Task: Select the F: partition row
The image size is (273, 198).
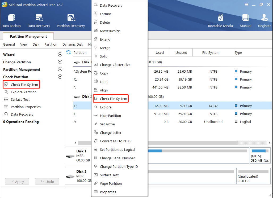Action: tap(172, 114)
